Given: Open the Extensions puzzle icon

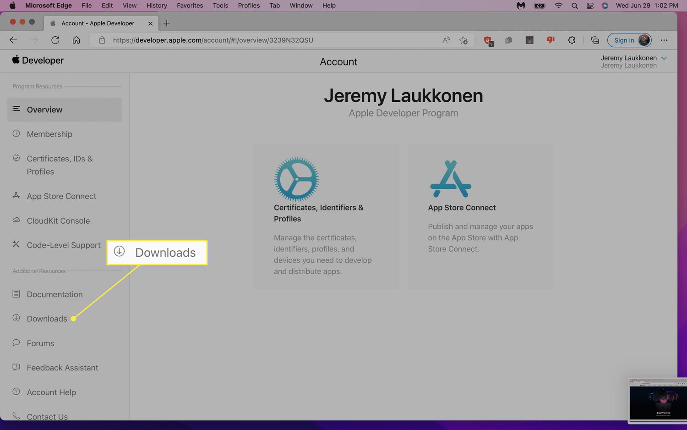Looking at the screenshot, I should (572, 40).
